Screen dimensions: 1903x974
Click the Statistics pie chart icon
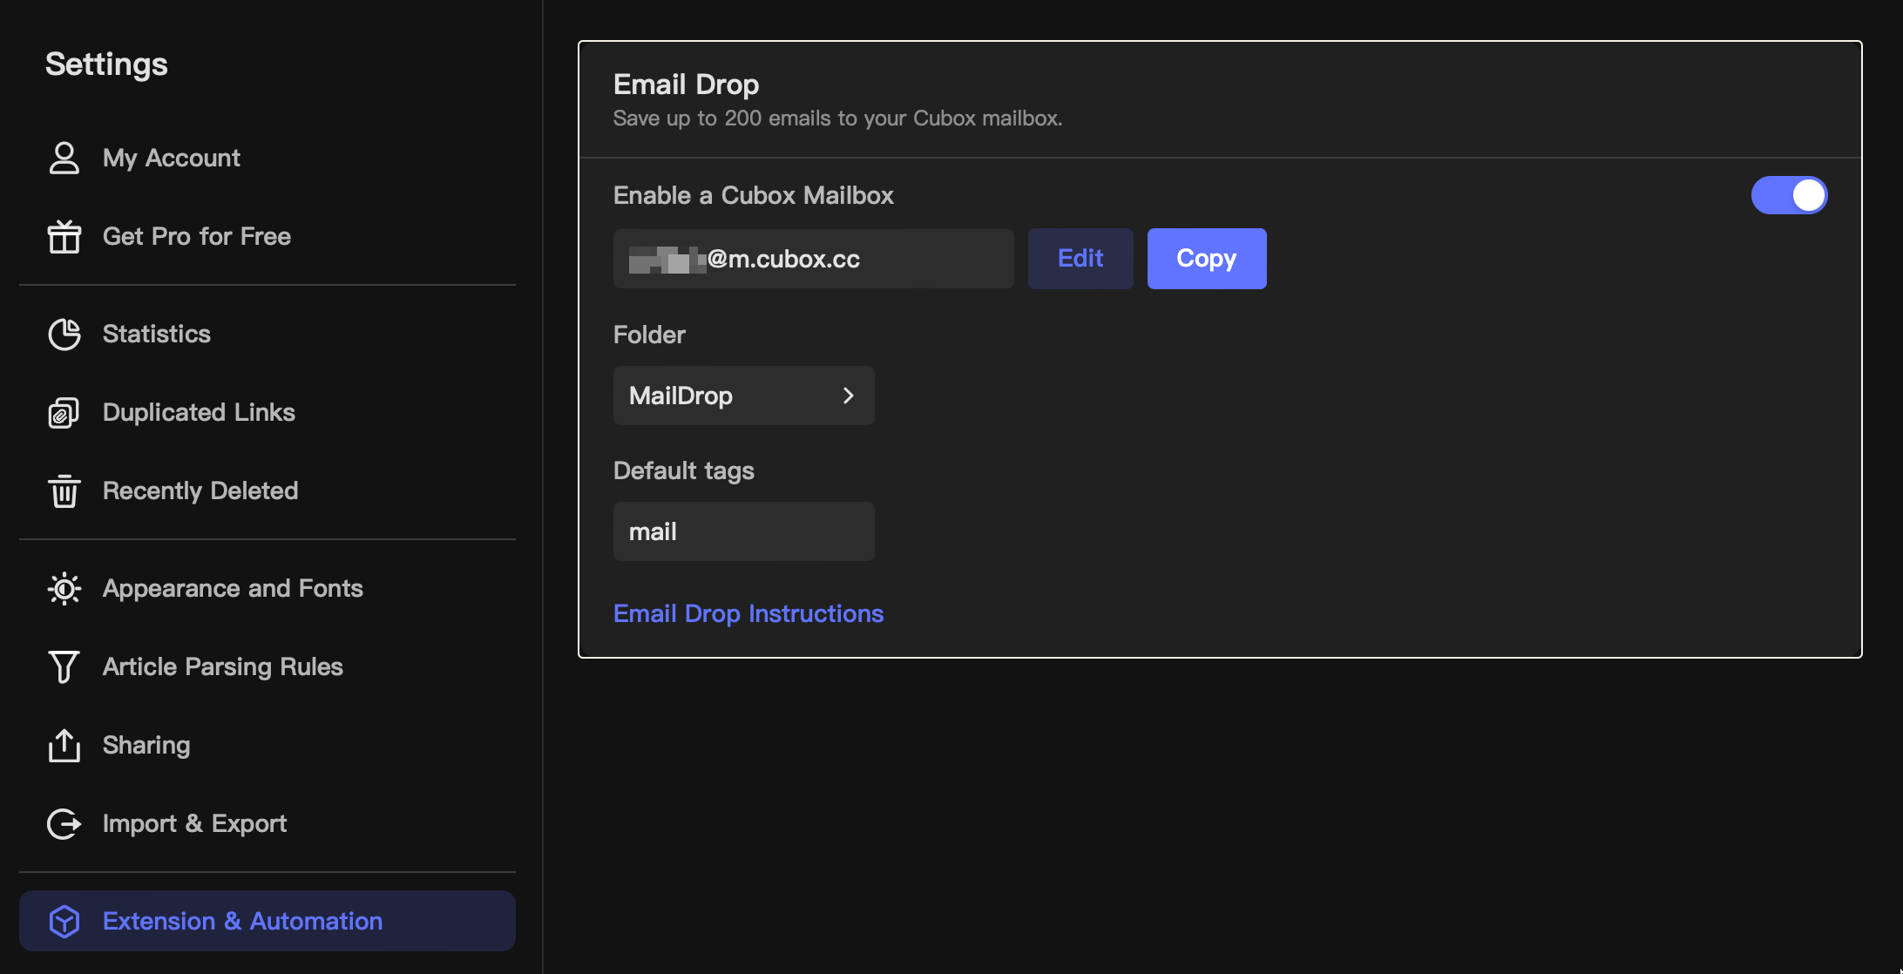point(64,334)
